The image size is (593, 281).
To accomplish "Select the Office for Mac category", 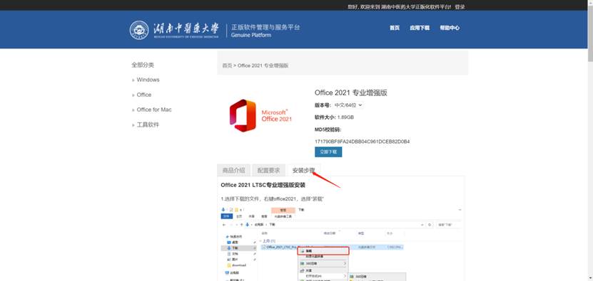I will pos(154,110).
